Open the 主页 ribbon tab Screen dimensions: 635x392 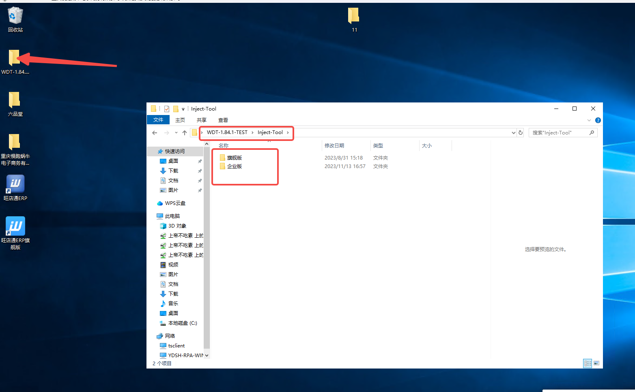(180, 120)
